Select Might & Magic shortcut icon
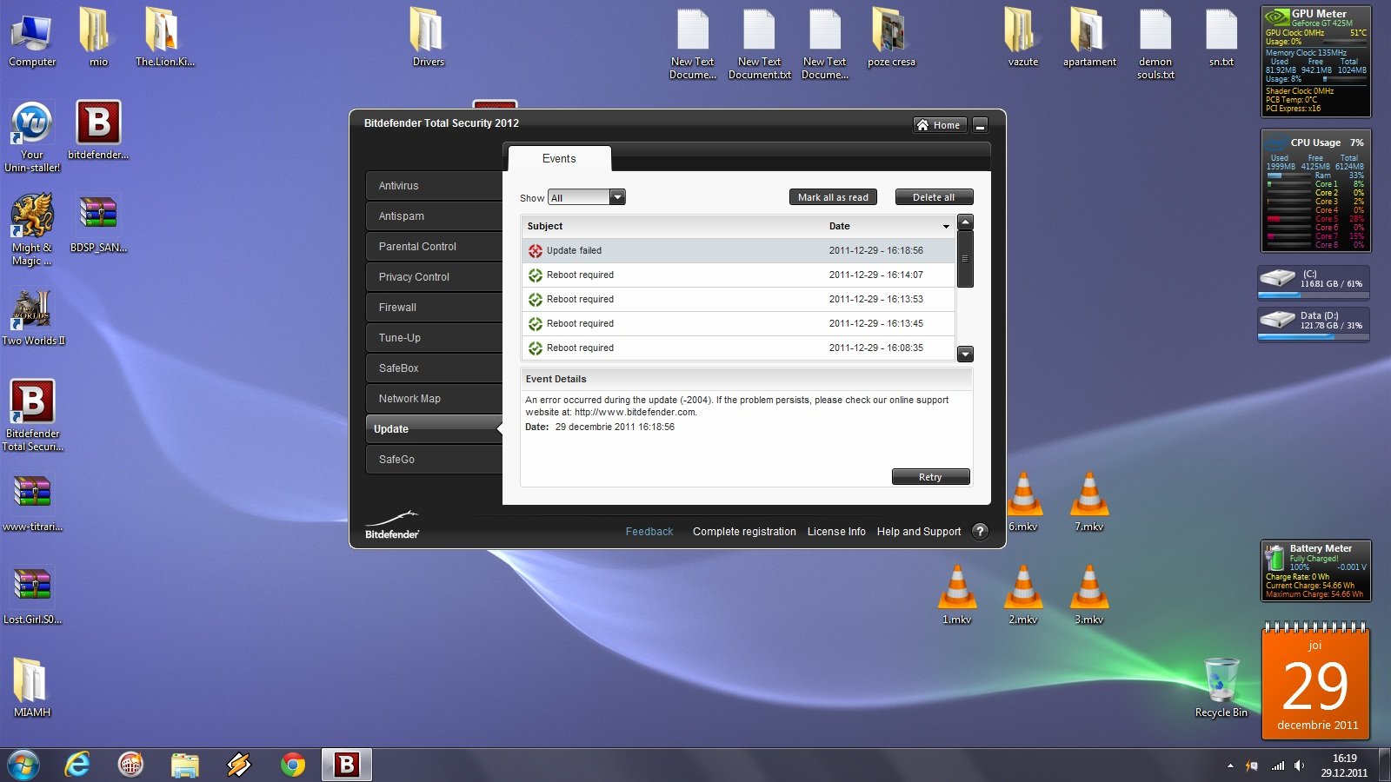This screenshot has width=1391, height=782. (x=32, y=229)
